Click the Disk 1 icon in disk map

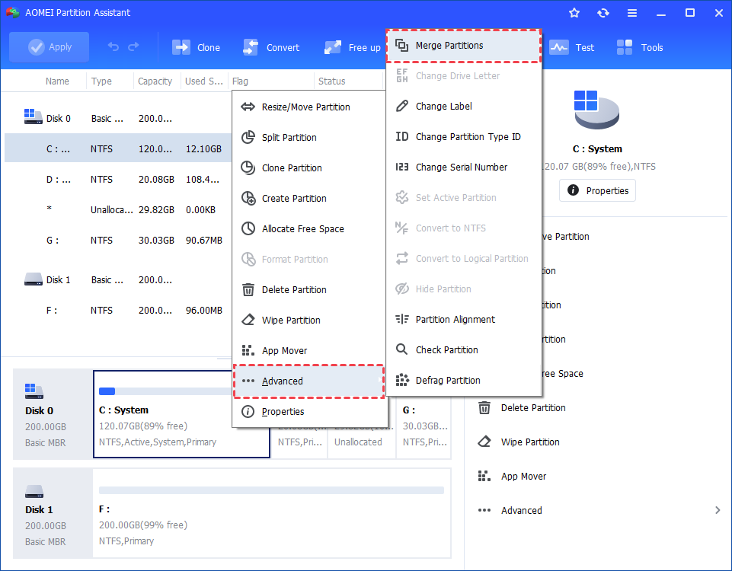point(34,491)
